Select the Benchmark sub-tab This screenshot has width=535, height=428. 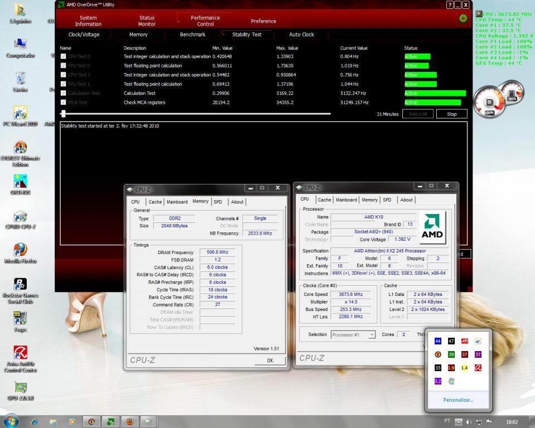[192, 35]
